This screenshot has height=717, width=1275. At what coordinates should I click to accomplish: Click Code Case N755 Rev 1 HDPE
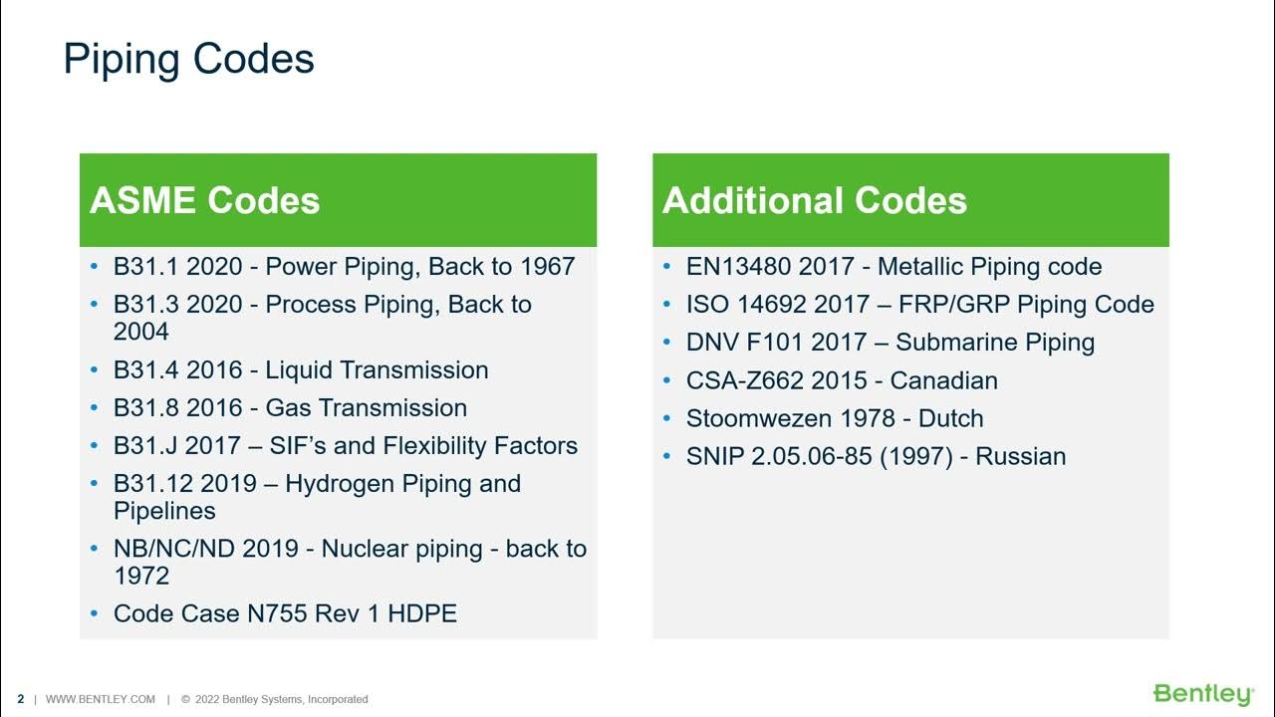285,613
